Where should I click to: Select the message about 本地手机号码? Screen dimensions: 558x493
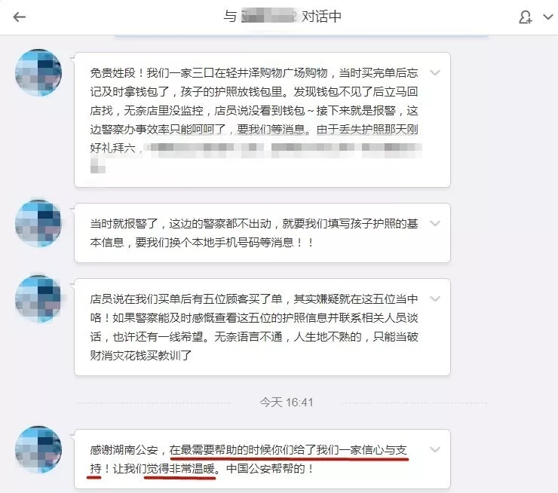click(262, 233)
